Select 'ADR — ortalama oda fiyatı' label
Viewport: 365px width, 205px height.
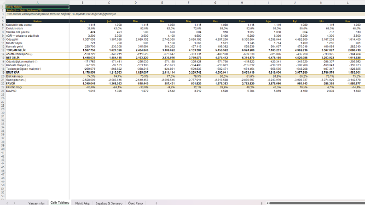pos(37,36)
